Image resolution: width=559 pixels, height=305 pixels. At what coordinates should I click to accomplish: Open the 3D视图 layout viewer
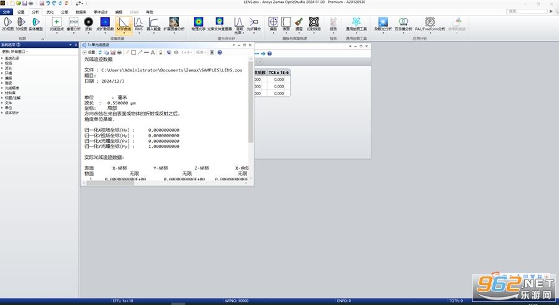tap(21, 24)
